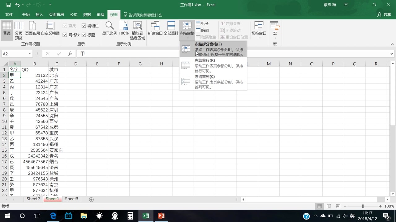Open PowerPoint from taskbar
Screen dimensions: 396x222
coord(161,216)
